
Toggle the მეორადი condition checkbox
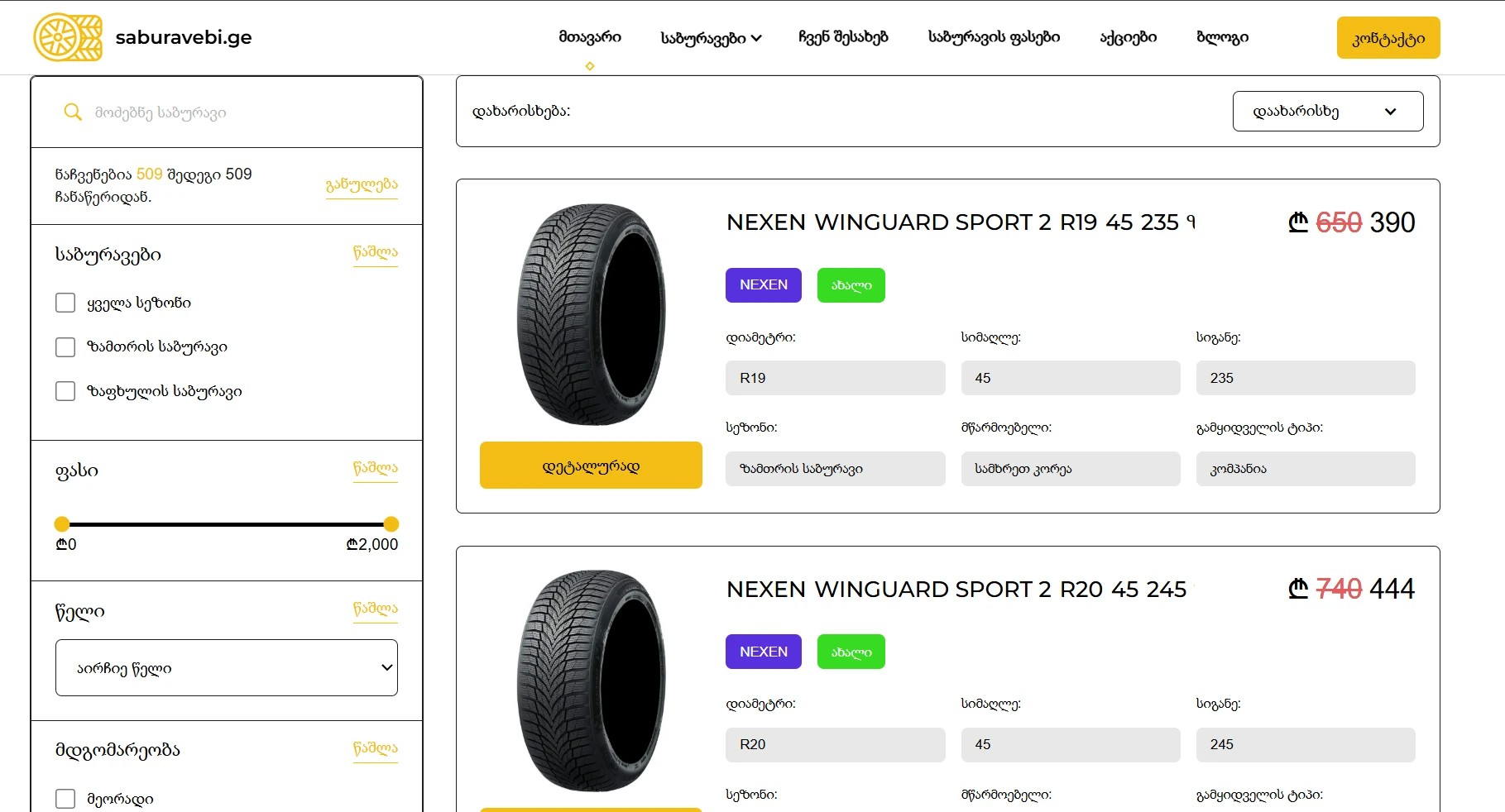click(x=65, y=799)
